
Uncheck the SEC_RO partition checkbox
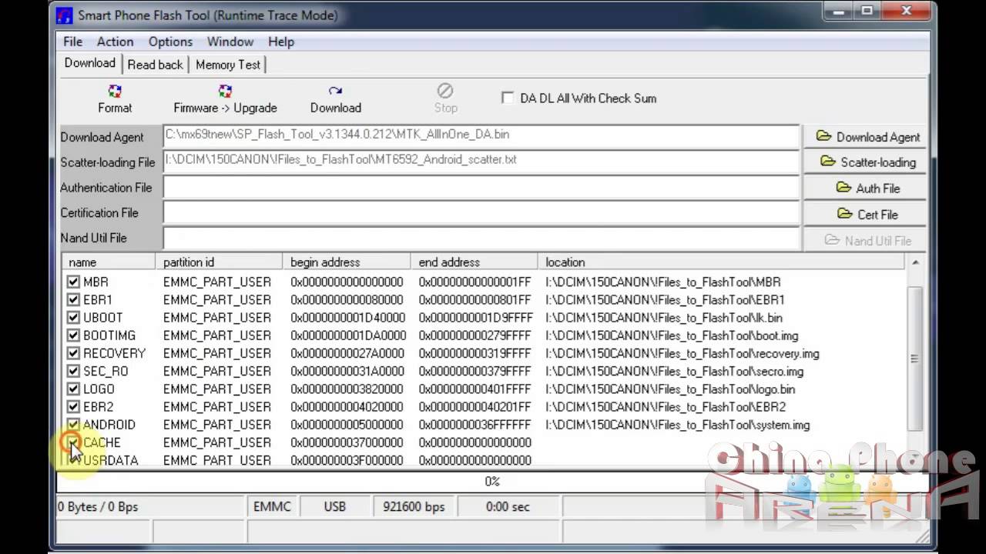coord(73,371)
